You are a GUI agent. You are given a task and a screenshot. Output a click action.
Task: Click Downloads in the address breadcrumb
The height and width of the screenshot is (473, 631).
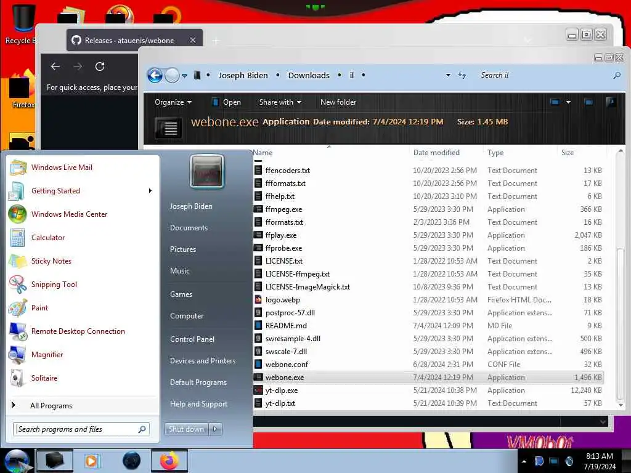pos(309,75)
